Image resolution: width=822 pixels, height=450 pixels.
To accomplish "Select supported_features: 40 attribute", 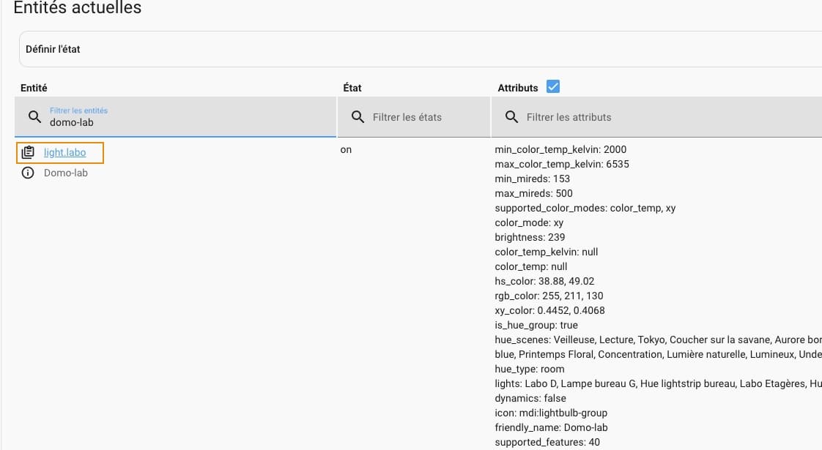I will 547,443.
